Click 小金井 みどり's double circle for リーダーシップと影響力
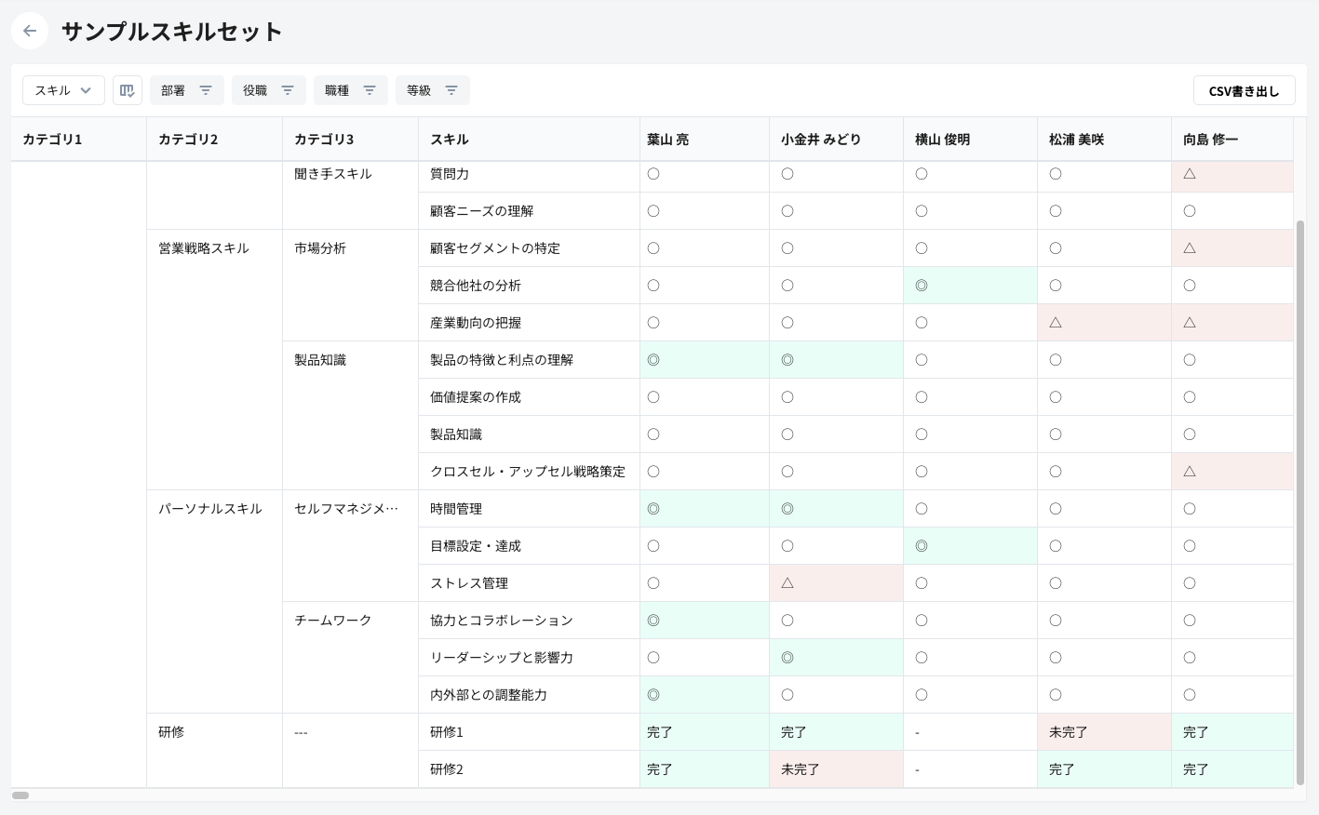The height and width of the screenshot is (815, 1319). pos(787,658)
